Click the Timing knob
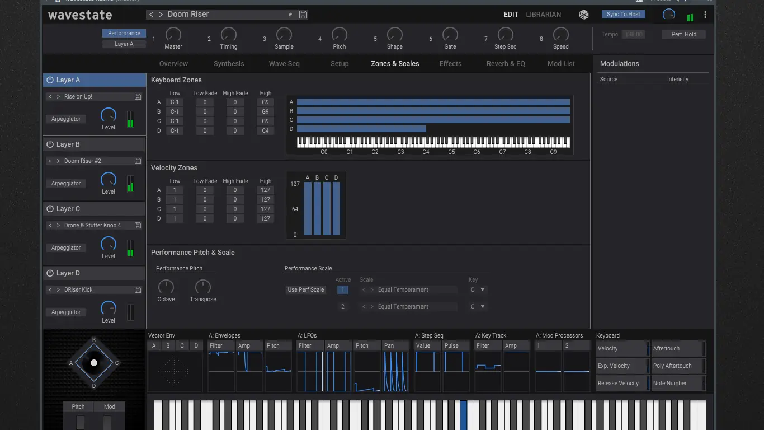Viewport: 764px width, 430px height. 229,35
